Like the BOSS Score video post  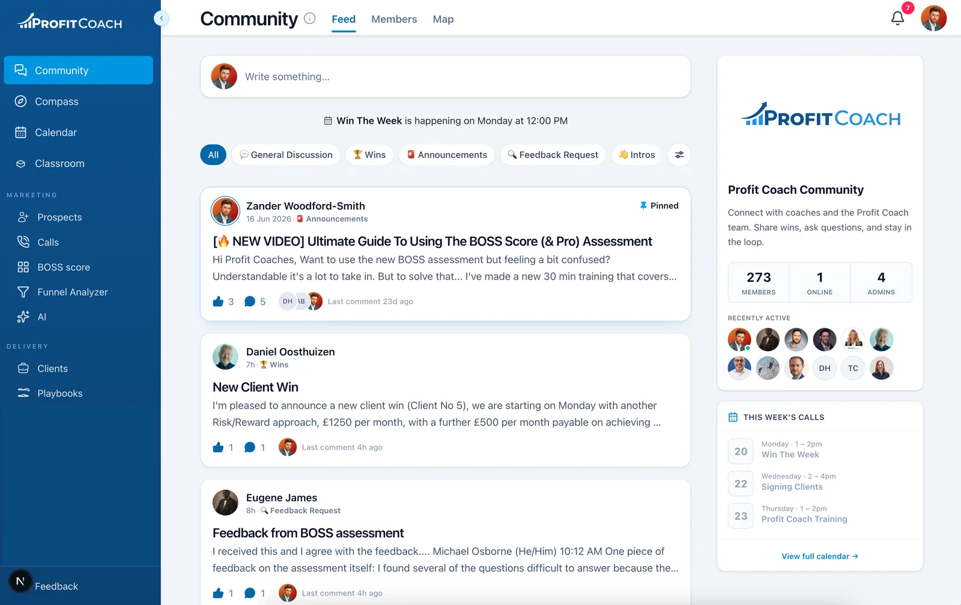(218, 301)
